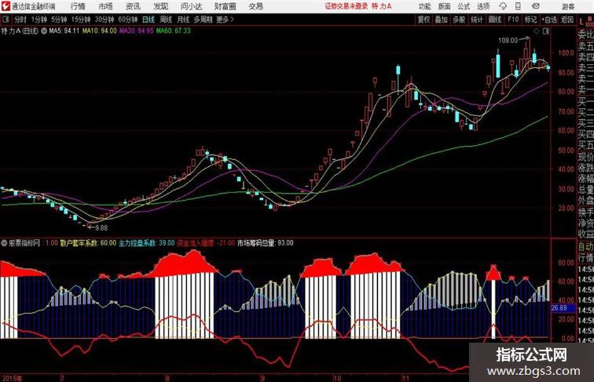Click month 11 on the timeline axis
The height and width of the screenshot is (382, 594).
405,378
